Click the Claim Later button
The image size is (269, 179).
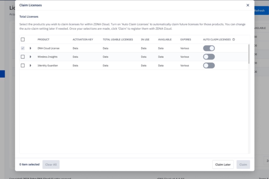point(223,164)
